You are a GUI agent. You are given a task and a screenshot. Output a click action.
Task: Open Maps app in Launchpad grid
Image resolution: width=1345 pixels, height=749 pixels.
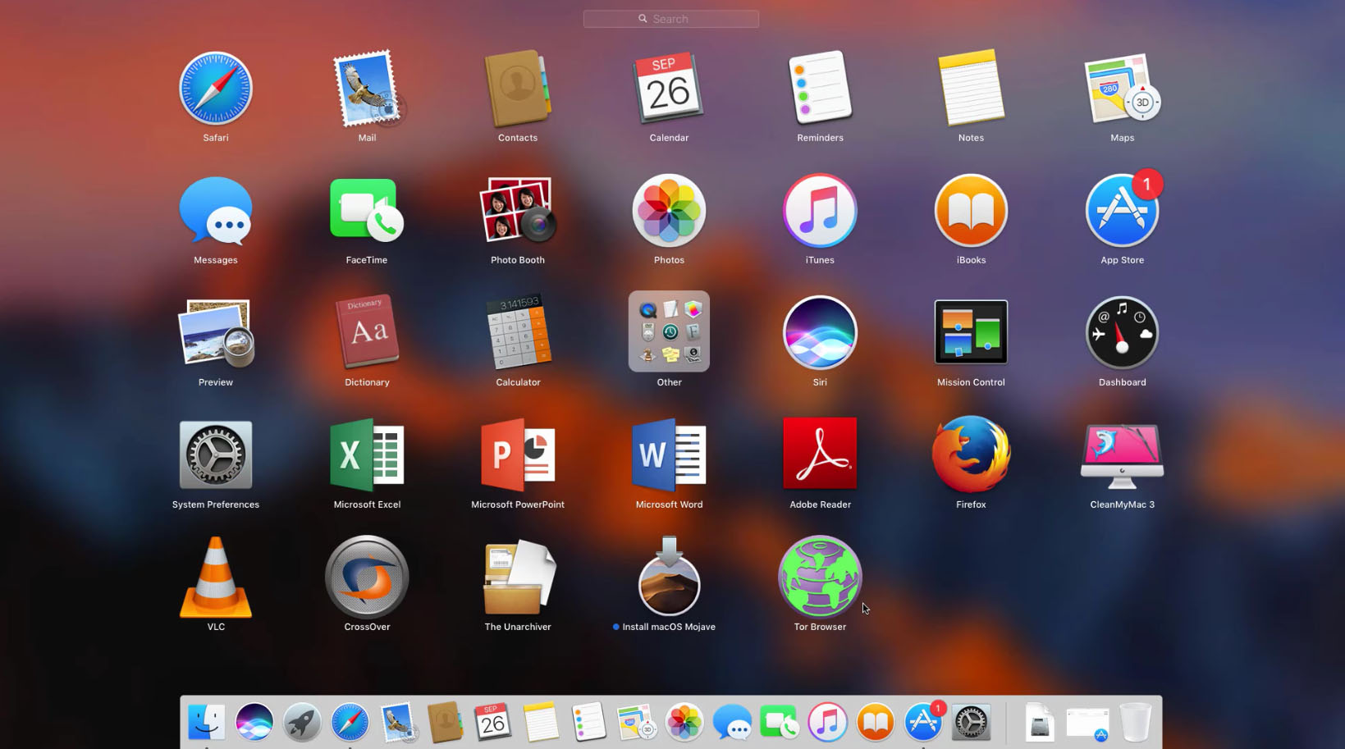coord(1122,89)
